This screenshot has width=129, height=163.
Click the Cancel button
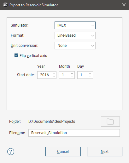click(63, 152)
